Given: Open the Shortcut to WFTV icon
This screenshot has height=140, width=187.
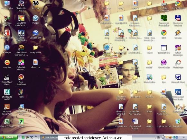Looking at the screenshot, I should tap(21, 6).
